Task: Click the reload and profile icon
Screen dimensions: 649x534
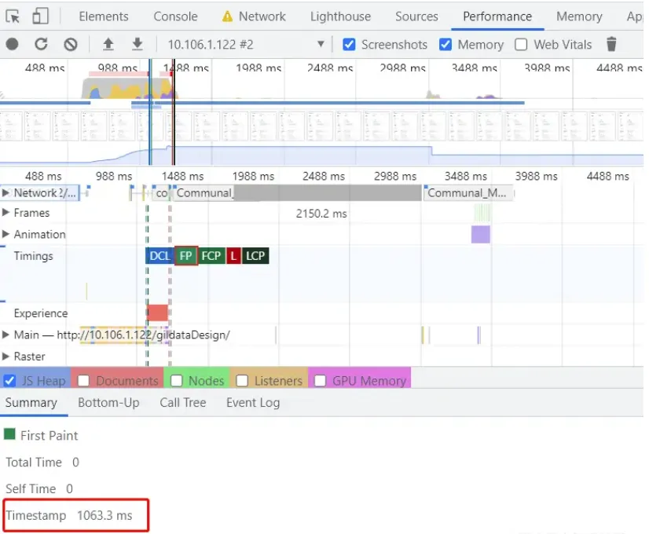Action: coord(41,45)
